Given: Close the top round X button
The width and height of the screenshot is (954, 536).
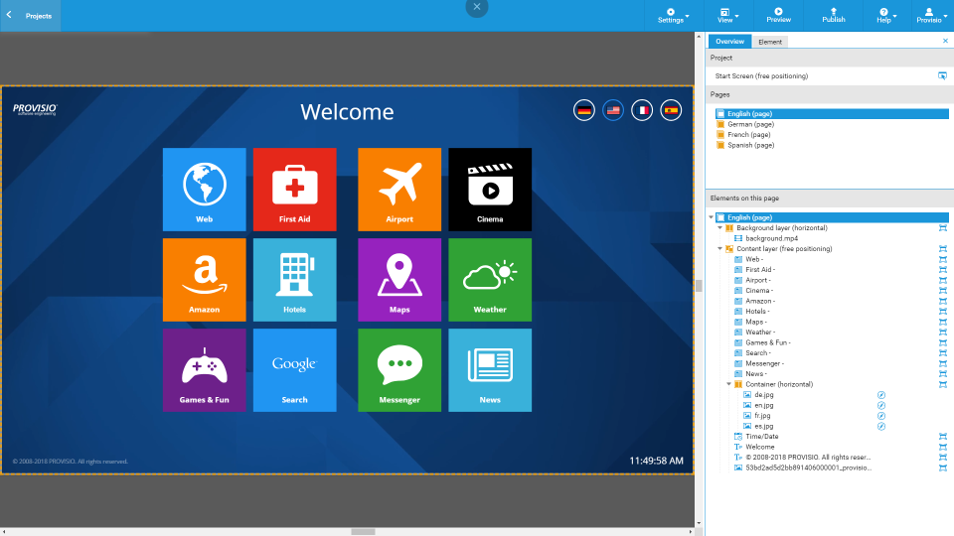Looking at the screenshot, I should (477, 7).
